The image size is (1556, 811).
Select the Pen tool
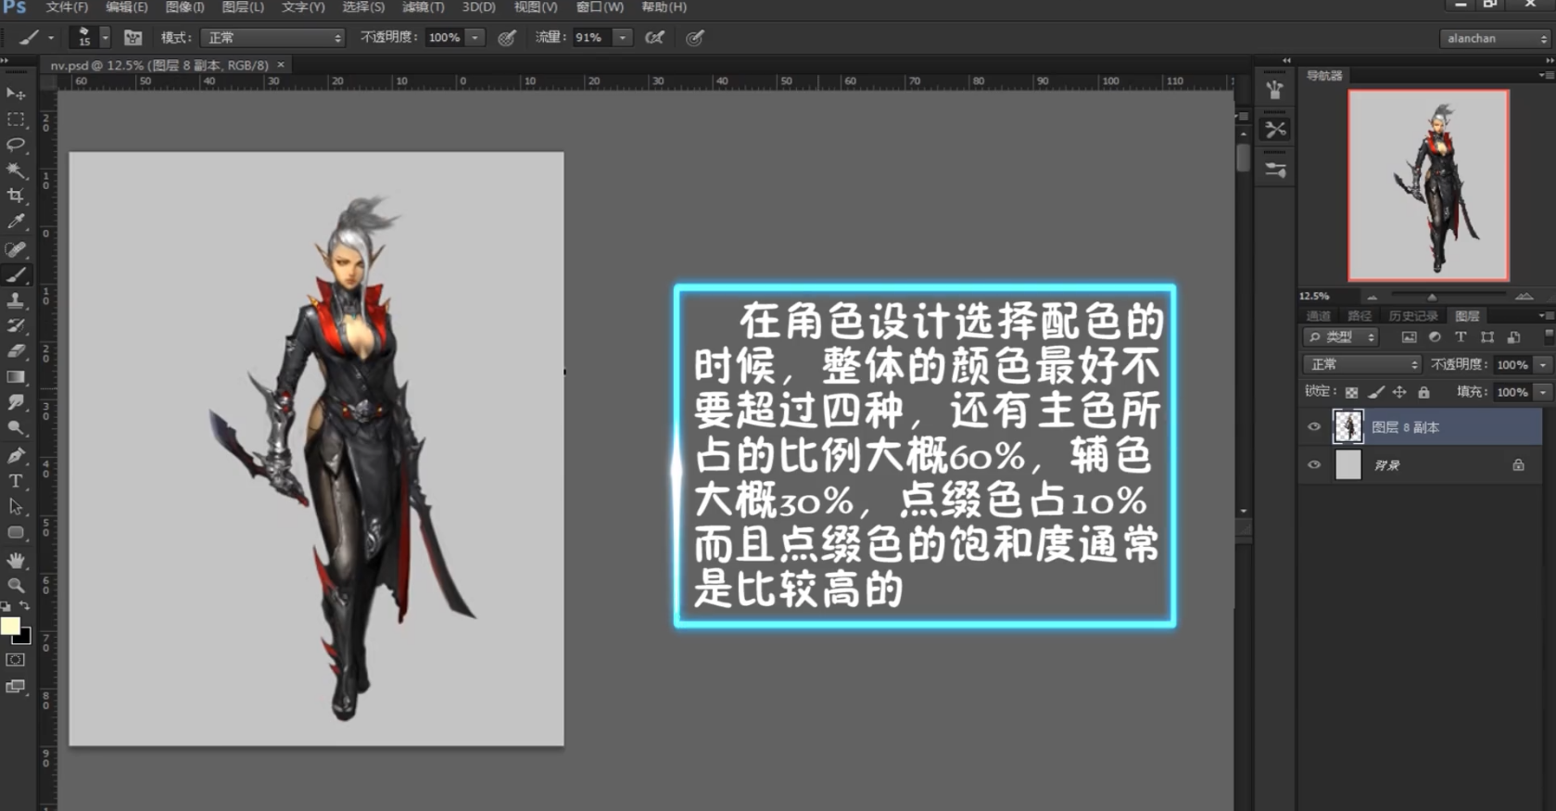coord(16,456)
